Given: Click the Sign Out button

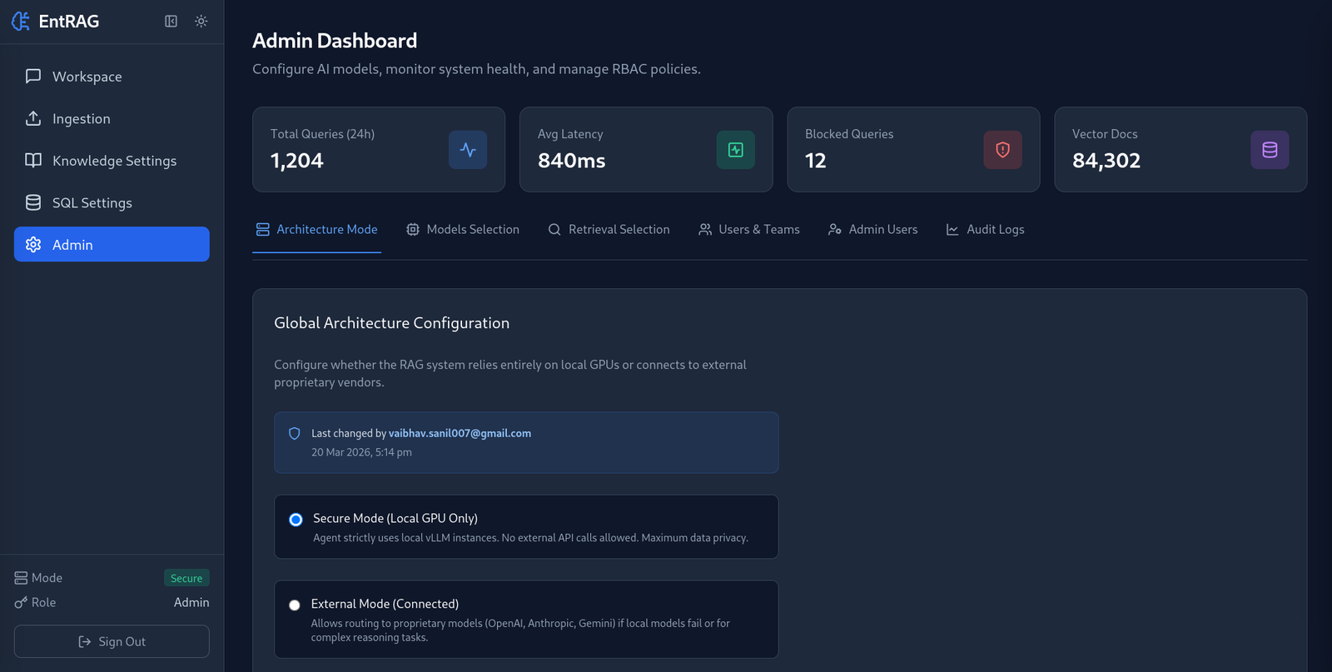Looking at the screenshot, I should [x=112, y=642].
